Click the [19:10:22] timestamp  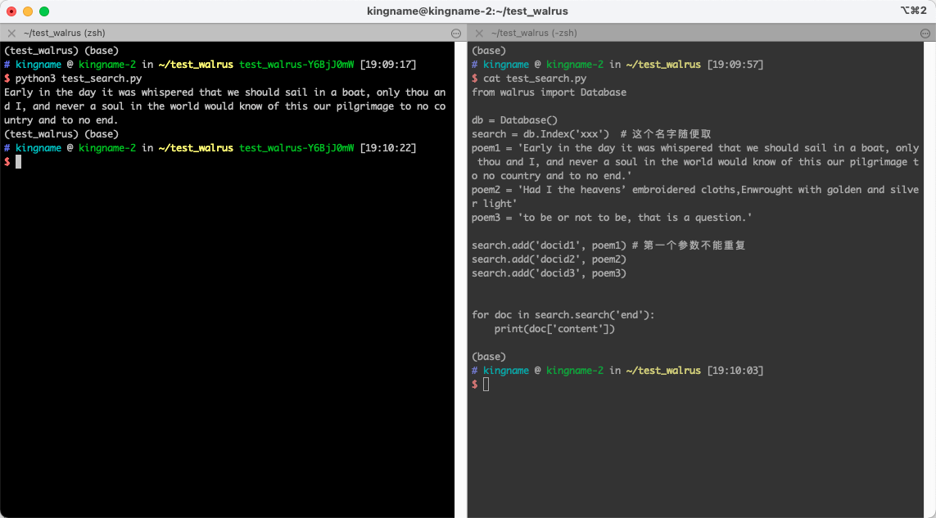[x=388, y=148]
